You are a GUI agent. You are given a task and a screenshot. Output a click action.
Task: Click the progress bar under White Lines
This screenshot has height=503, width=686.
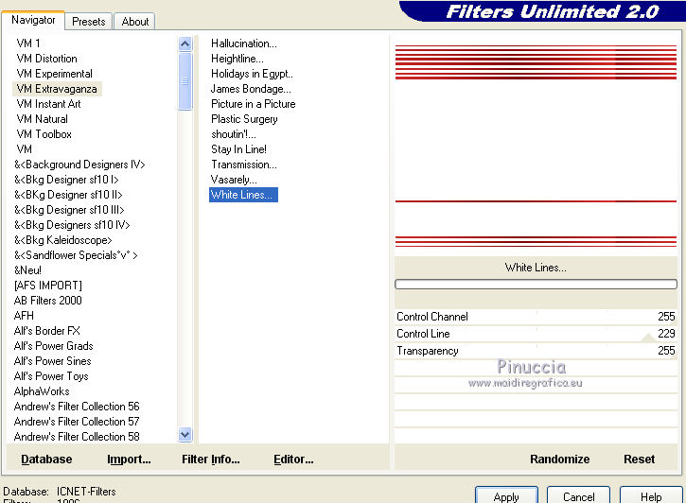(536, 284)
